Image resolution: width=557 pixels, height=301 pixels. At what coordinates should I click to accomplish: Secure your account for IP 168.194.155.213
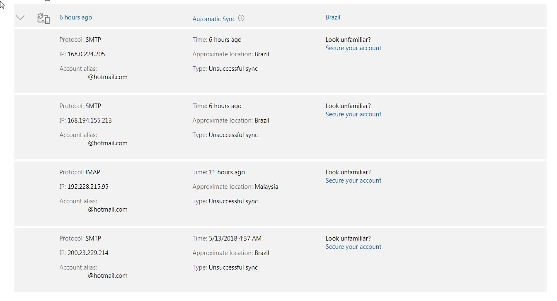(353, 114)
